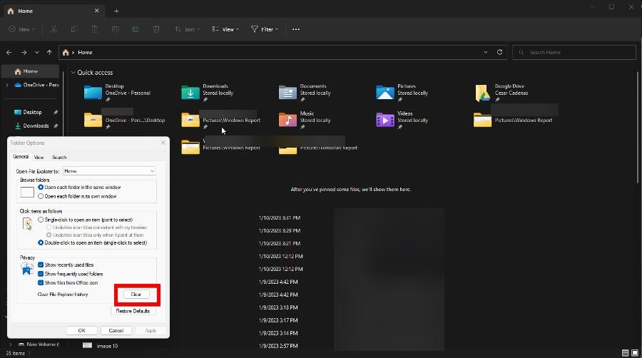642x358 pixels.
Task: Switch to details view icon in status bar
Action: [625, 353]
